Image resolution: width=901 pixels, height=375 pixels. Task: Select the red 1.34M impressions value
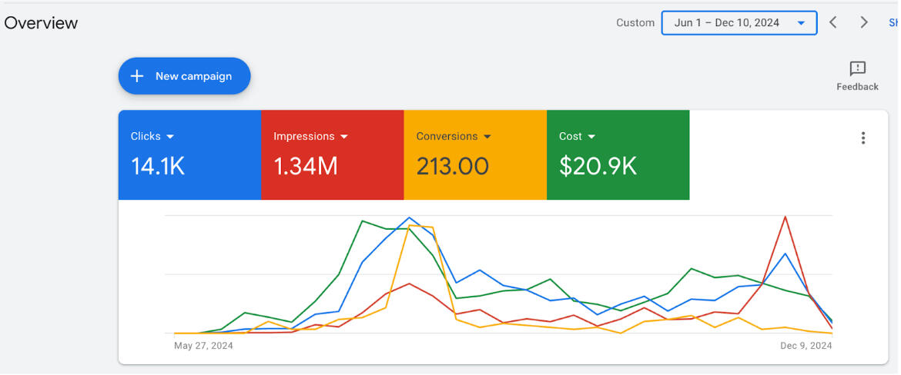pyautogui.click(x=306, y=166)
